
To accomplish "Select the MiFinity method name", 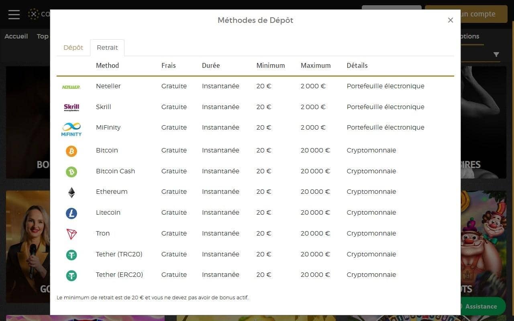I will click(108, 127).
